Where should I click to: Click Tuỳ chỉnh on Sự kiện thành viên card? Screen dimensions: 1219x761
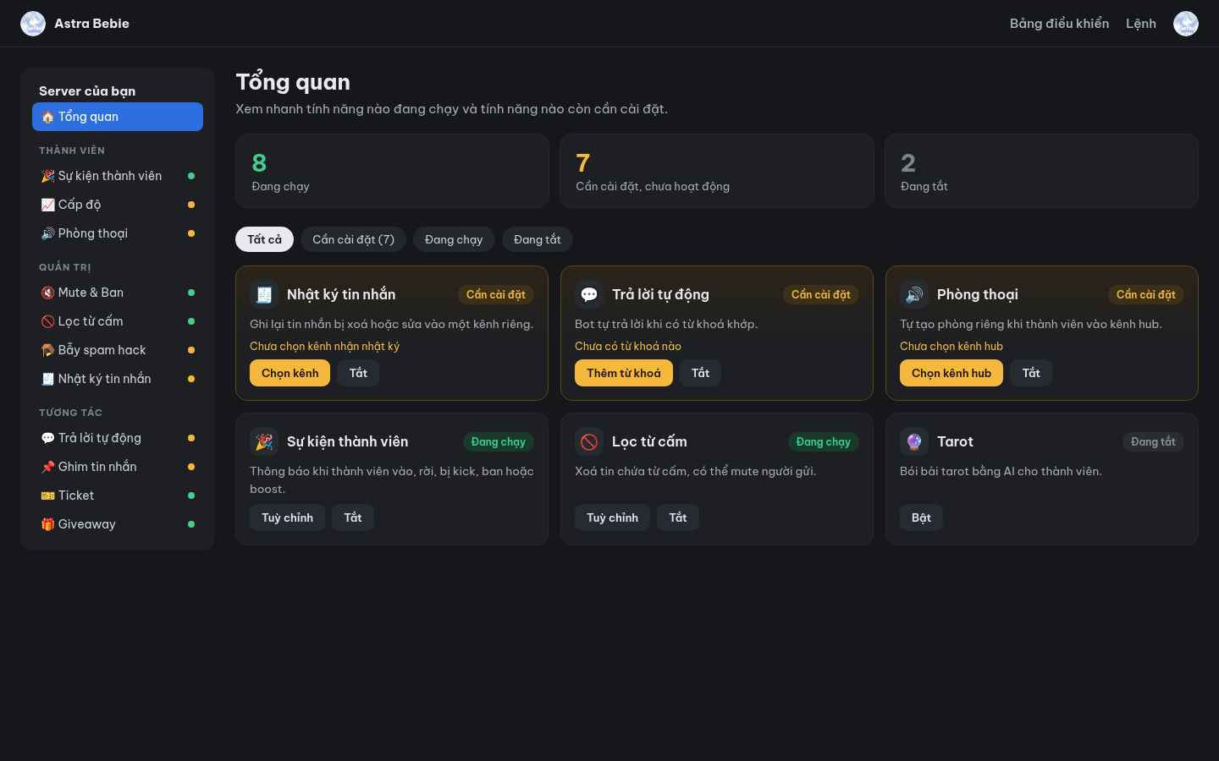tap(287, 517)
